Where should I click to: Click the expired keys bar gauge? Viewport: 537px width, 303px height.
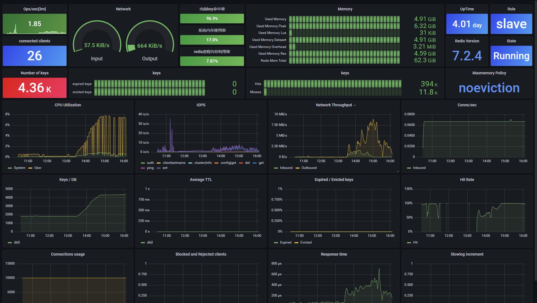coord(150,84)
